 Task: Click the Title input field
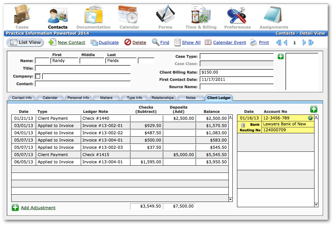click(x=83, y=68)
